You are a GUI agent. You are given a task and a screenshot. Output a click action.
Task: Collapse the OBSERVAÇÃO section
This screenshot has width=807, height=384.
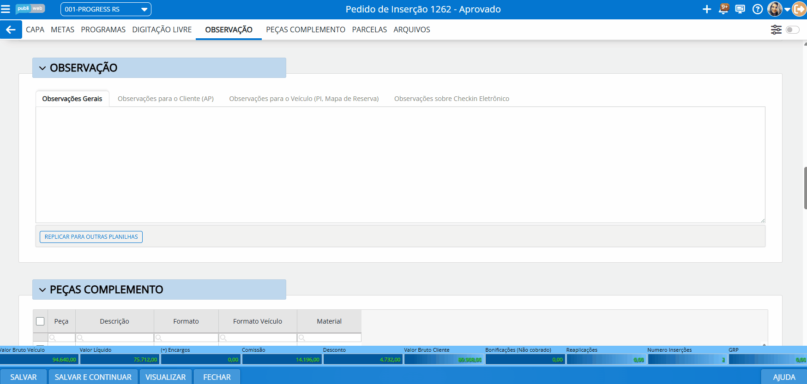coord(42,68)
